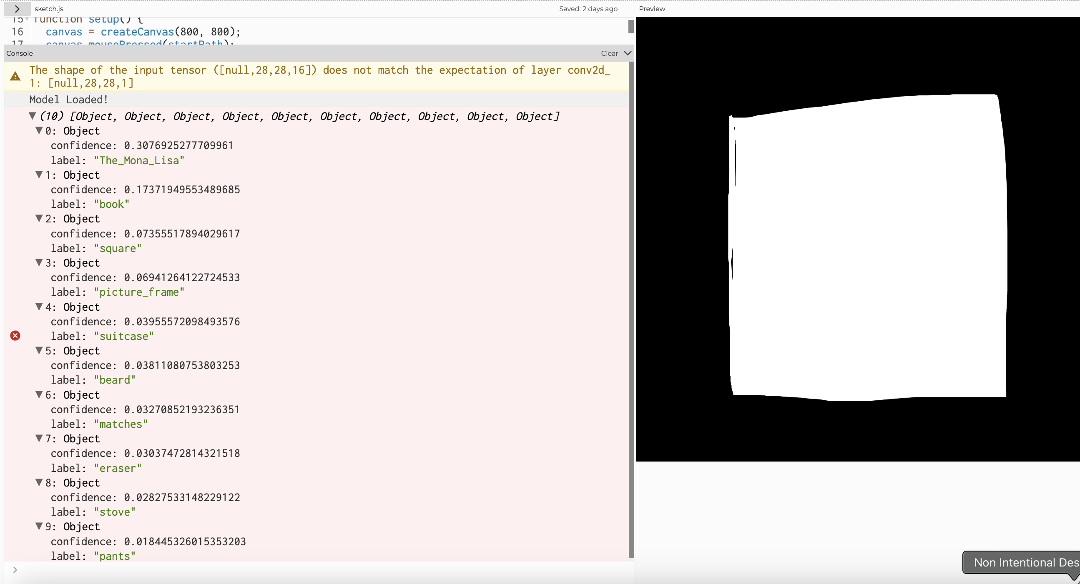The width and height of the screenshot is (1080, 584).
Task: Collapse object 3 picture_frame entry
Action: pyautogui.click(x=39, y=263)
